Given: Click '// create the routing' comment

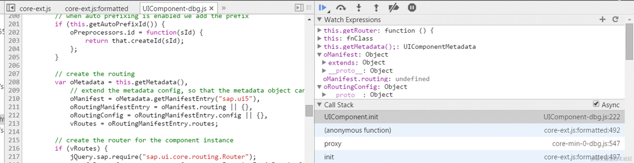Looking at the screenshot, I should [x=95, y=74].
